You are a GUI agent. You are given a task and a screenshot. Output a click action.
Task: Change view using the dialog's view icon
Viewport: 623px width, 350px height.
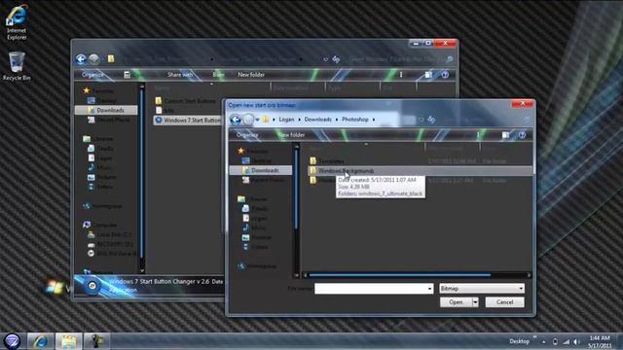point(505,135)
